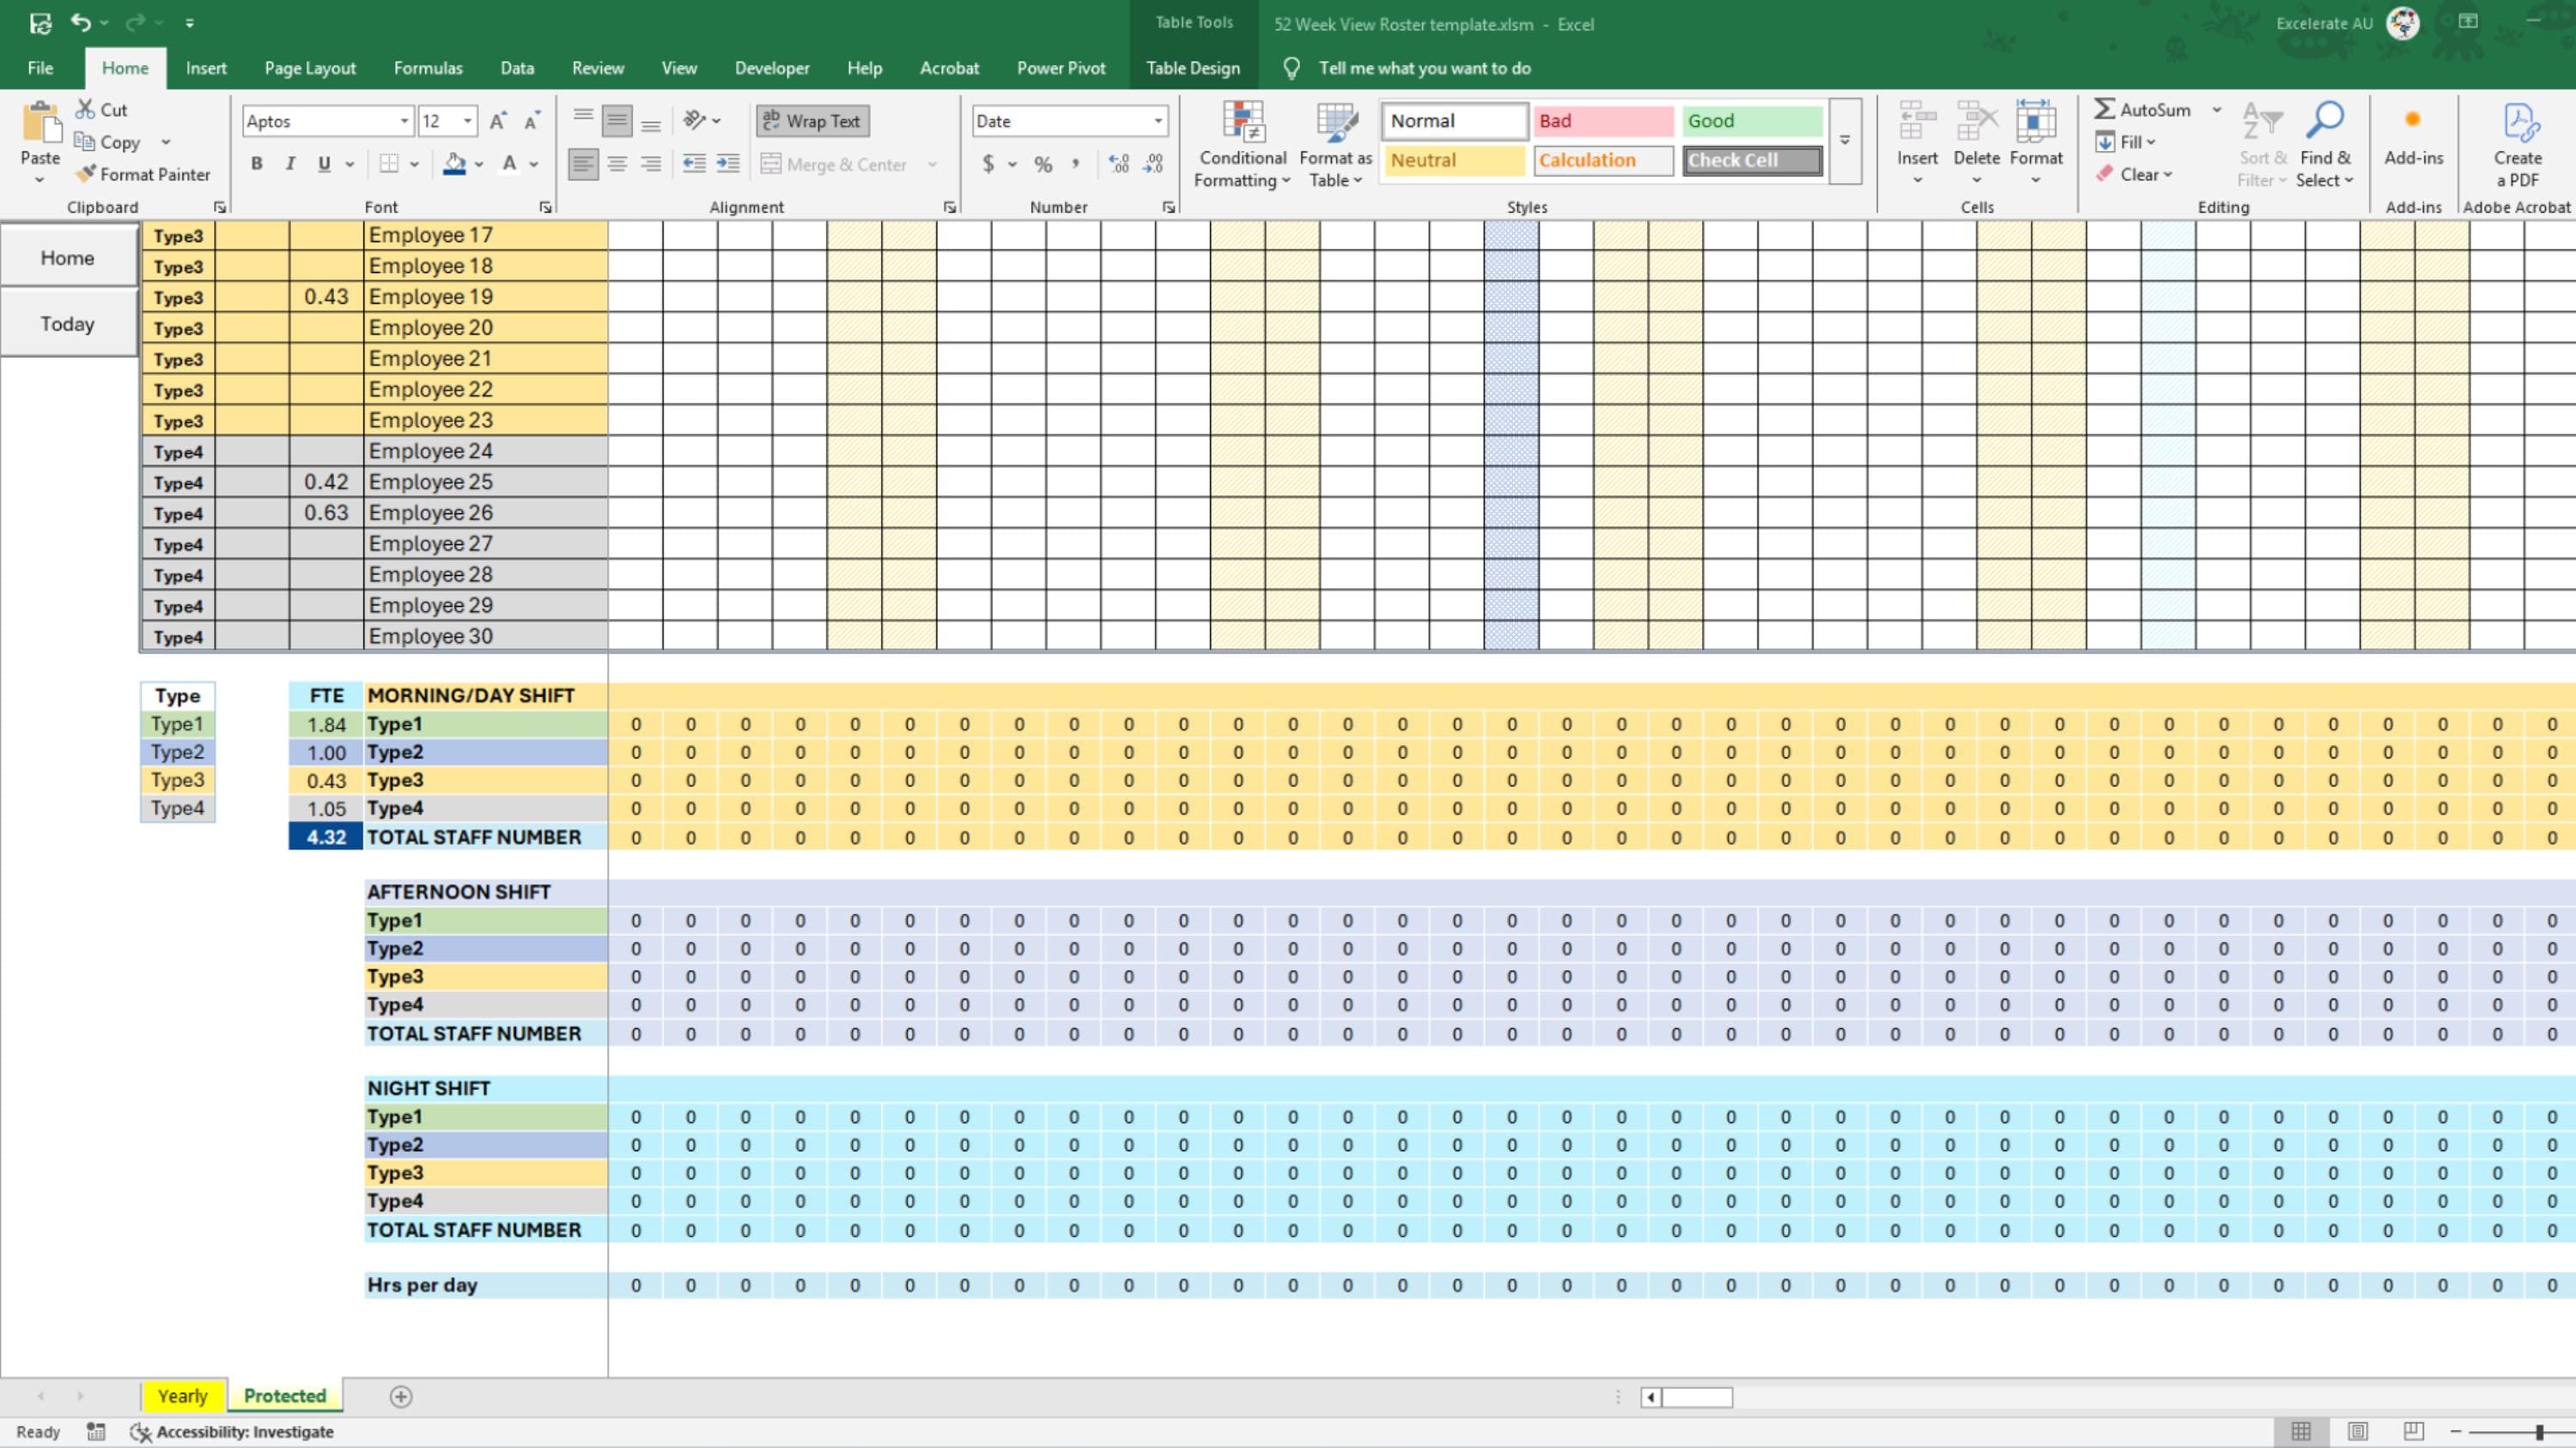Switch to the Formulas ribbon tab
The height and width of the screenshot is (1448, 2576).
pyautogui.click(x=428, y=67)
